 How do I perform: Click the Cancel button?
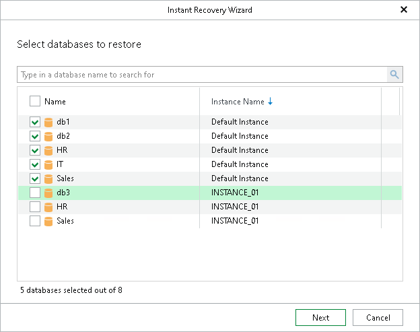pyautogui.click(x=378, y=318)
